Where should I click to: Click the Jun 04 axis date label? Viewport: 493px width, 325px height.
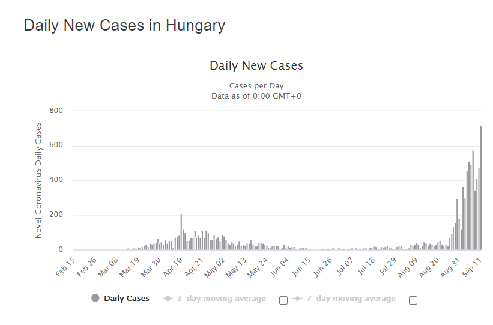coord(279,267)
